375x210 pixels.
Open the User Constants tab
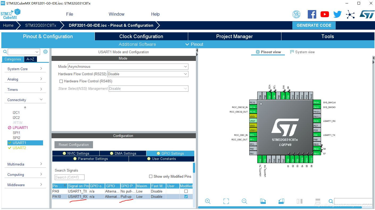coord(162,159)
